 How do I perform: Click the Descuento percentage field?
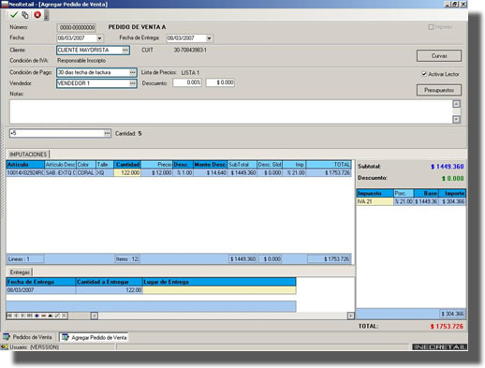pos(187,82)
